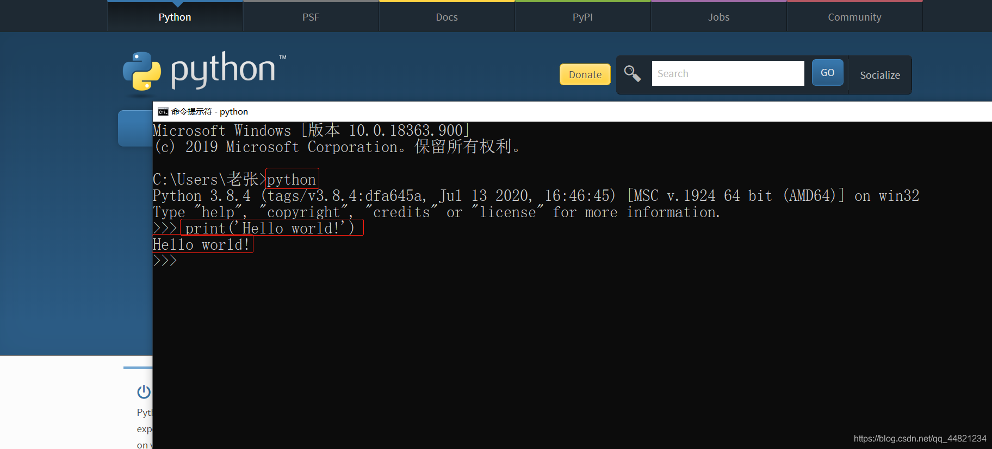Image resolution: width=992 pixels, height=449 pixels.
Task: Open the Docs tab
Action: click(x=447, y=17)
